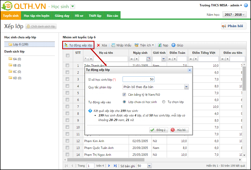Check the checkbox for row 5

pyautogui.click(x=68, y=93)
